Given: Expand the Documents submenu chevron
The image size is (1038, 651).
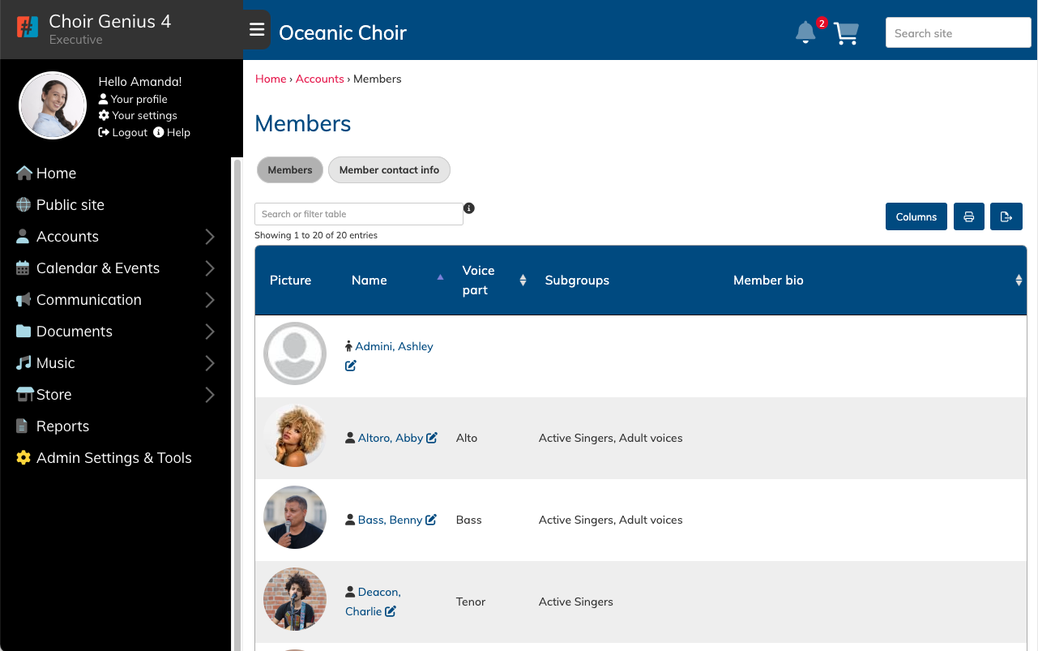Looking at the screenshot, I should [x=210, y=332].
